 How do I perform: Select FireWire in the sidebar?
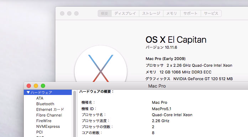point(44,121)
